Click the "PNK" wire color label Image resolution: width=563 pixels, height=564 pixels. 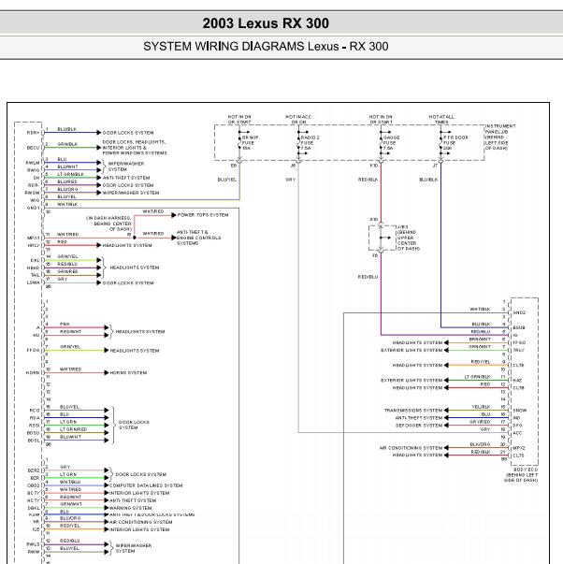tap(65, 325)
